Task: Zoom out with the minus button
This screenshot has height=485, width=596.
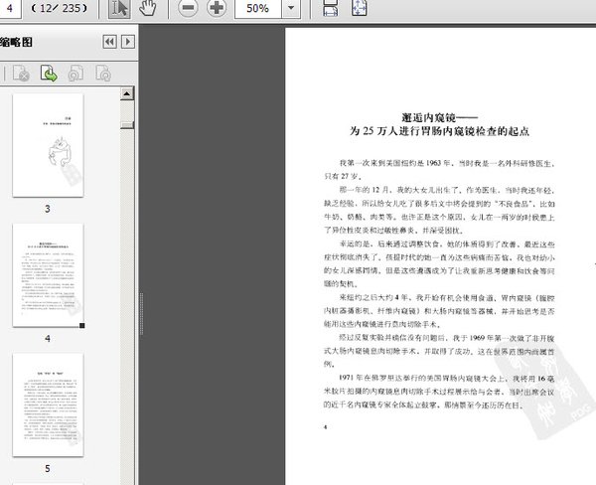Action: (x=188, y=8)
